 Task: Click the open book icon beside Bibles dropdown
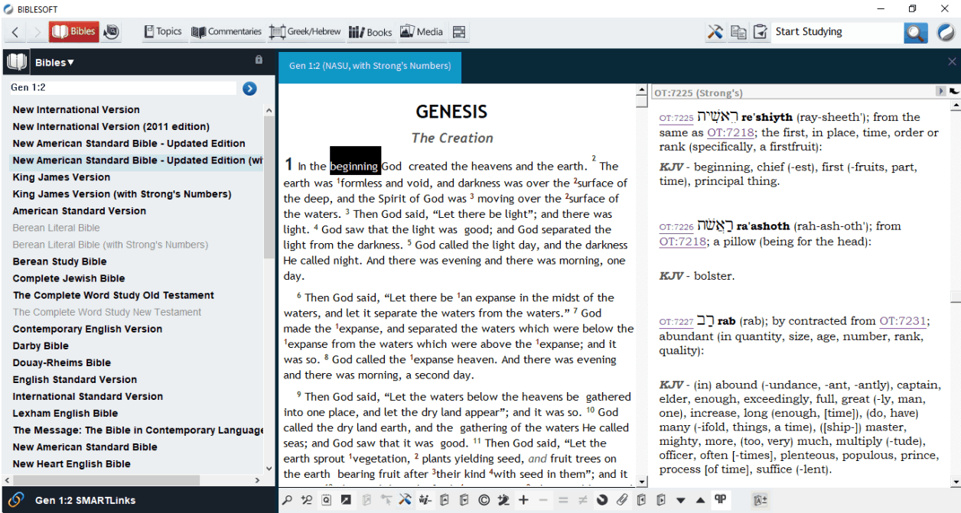click(16, 63)
